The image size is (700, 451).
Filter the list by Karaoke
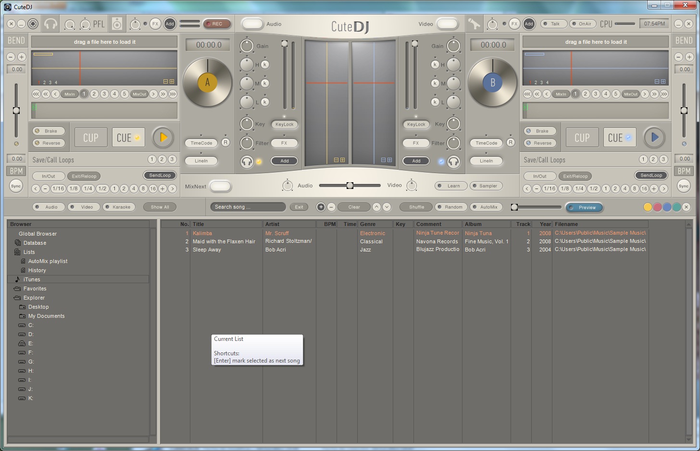click(x=119, y=207)
